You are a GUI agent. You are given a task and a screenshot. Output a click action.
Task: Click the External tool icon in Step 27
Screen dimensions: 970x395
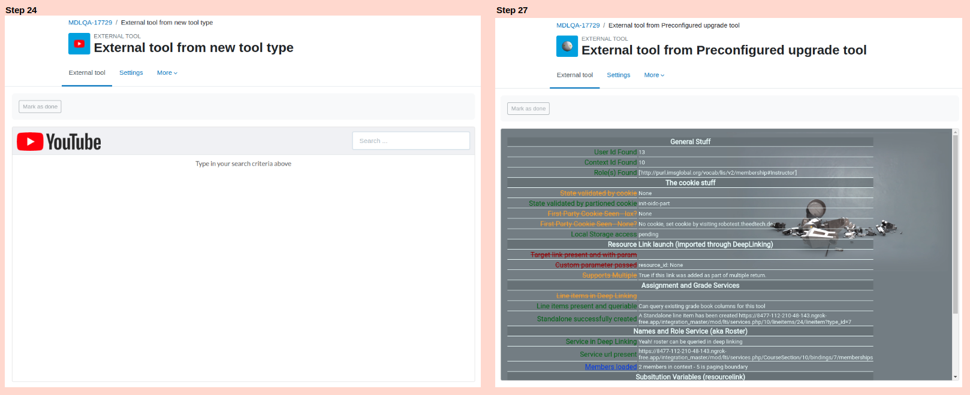tap(567, 46)
